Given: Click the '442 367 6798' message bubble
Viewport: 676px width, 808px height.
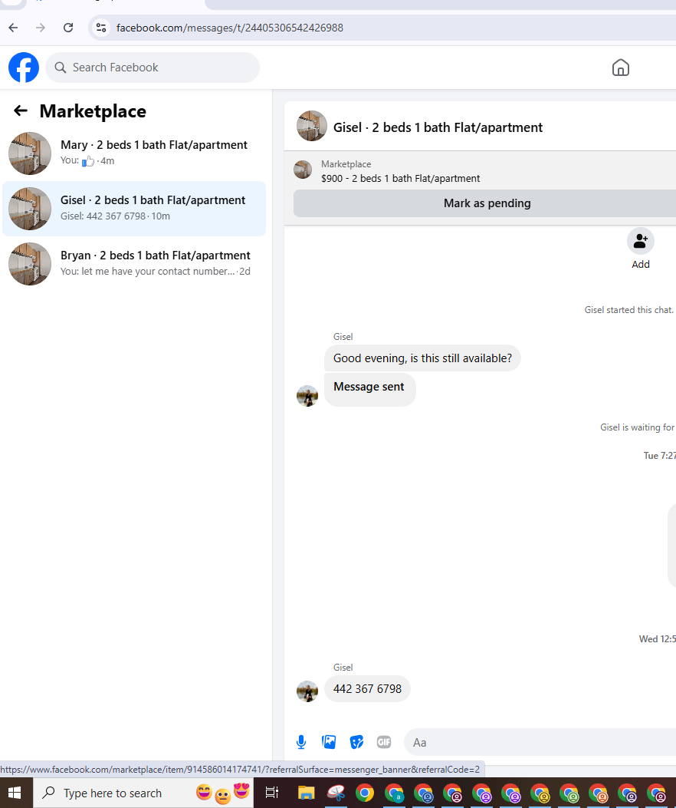Looking at the screenshot, I should tap(367, 689).
